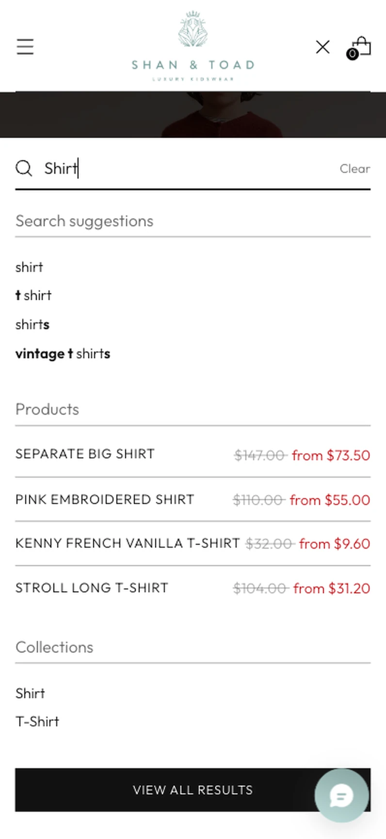This screenshot has height=839, width=386.
Task: Click View All Results button
Action: pyautogui.click(x=193, y=790)
